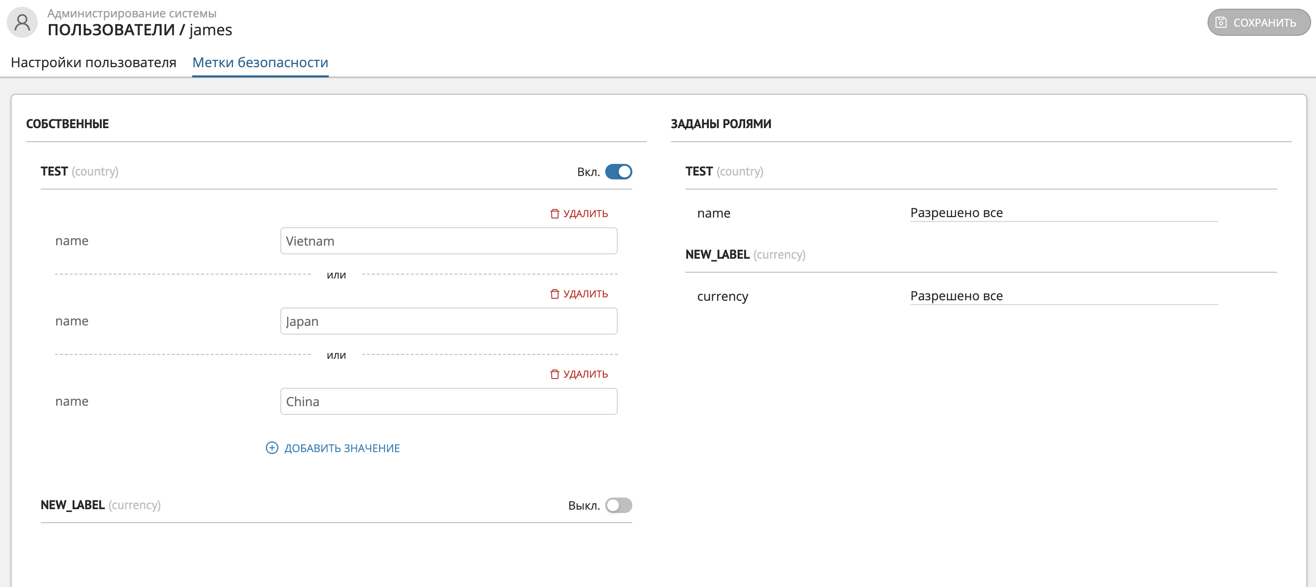
Task: Enable the NEW_LABEL currency toggle
Action: (x=618, y=505)
